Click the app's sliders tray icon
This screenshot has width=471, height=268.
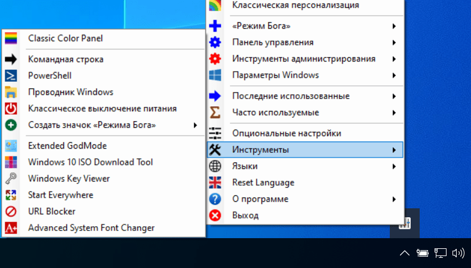[405, 223]
